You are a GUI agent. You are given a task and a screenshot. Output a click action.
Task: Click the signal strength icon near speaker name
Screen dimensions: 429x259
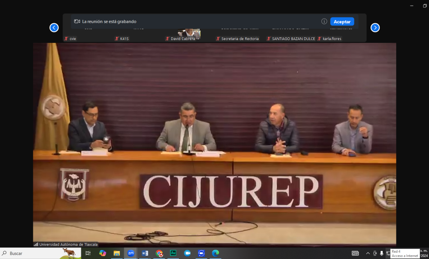pos(36,244)
